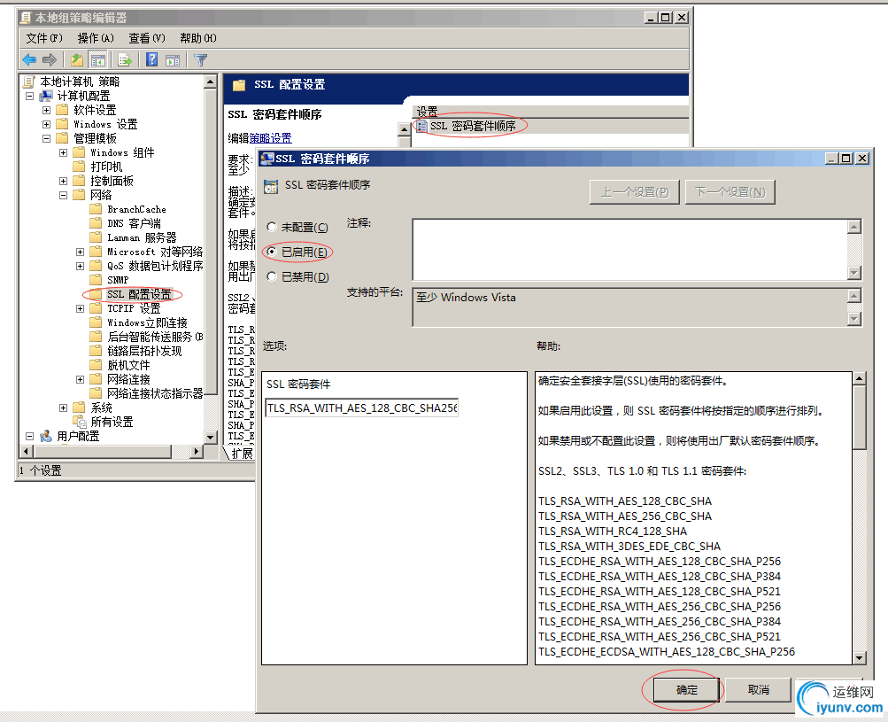Expand the 软件设置 tree node
The image size is (888, 722).
click(x=46, y=110)
